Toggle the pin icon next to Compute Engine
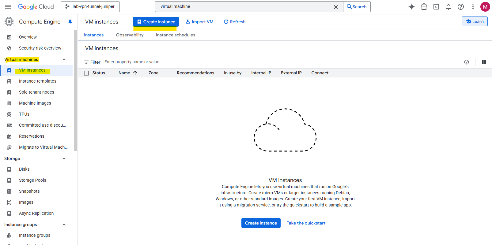Image resolution: width=492 pixels, height=245 pixels. click(70, 22)
